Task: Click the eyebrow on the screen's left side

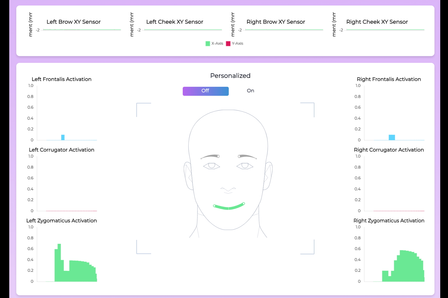Action: coord(210,156)
